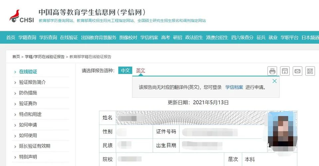
Task: Print the verification report
Action: (272, 71)
